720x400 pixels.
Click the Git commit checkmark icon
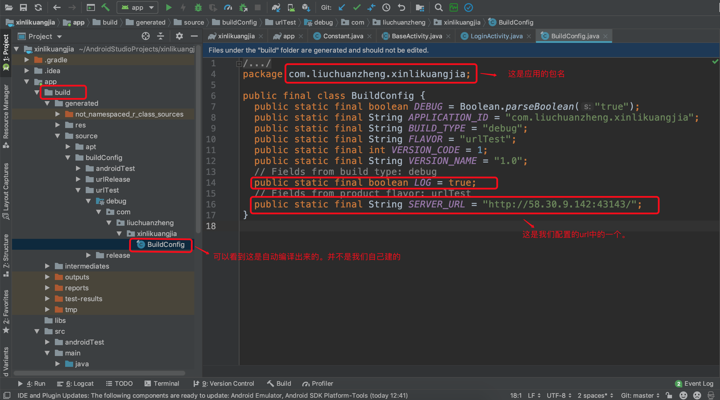[357, 8]
